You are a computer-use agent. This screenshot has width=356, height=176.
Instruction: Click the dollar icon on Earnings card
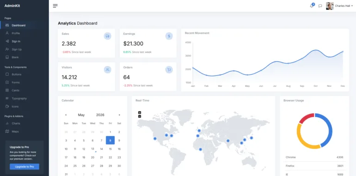pos(169,36)
